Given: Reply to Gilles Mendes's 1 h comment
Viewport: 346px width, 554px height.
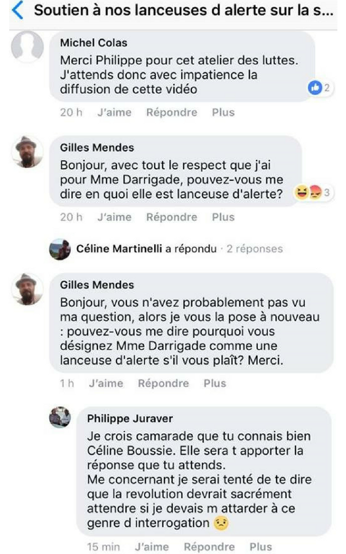Looking at the screenshot, I should click(163, 384).
